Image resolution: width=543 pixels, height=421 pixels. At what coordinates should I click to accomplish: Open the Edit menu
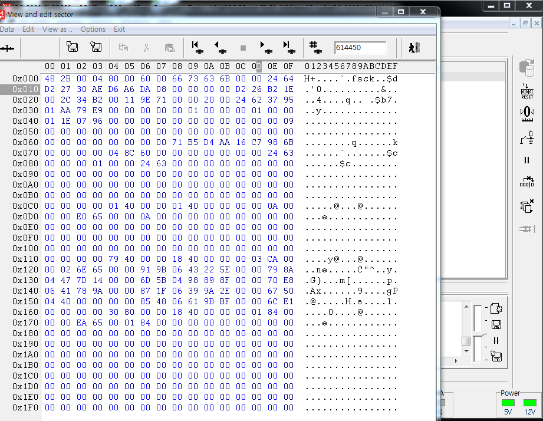28,29
